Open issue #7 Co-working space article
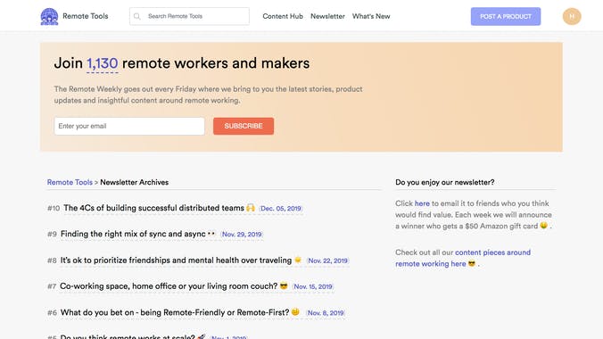The height and width of the screenshot is (339, 603). (x=169, y=286)
